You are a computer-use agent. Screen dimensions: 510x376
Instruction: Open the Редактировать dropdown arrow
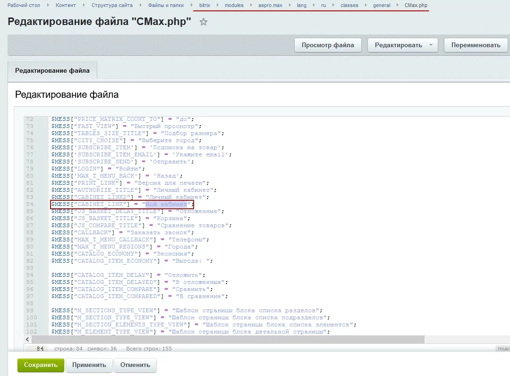coord(431,45)
